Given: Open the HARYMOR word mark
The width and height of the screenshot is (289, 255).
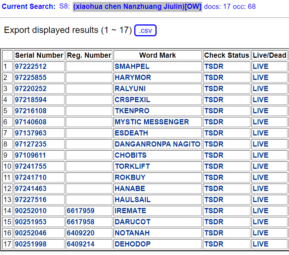Looking at the screenshot, I should coord(133,77).
